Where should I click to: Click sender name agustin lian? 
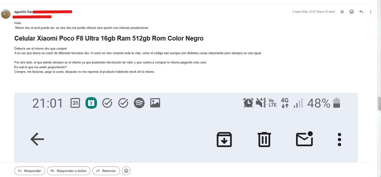tap(24, 11)
